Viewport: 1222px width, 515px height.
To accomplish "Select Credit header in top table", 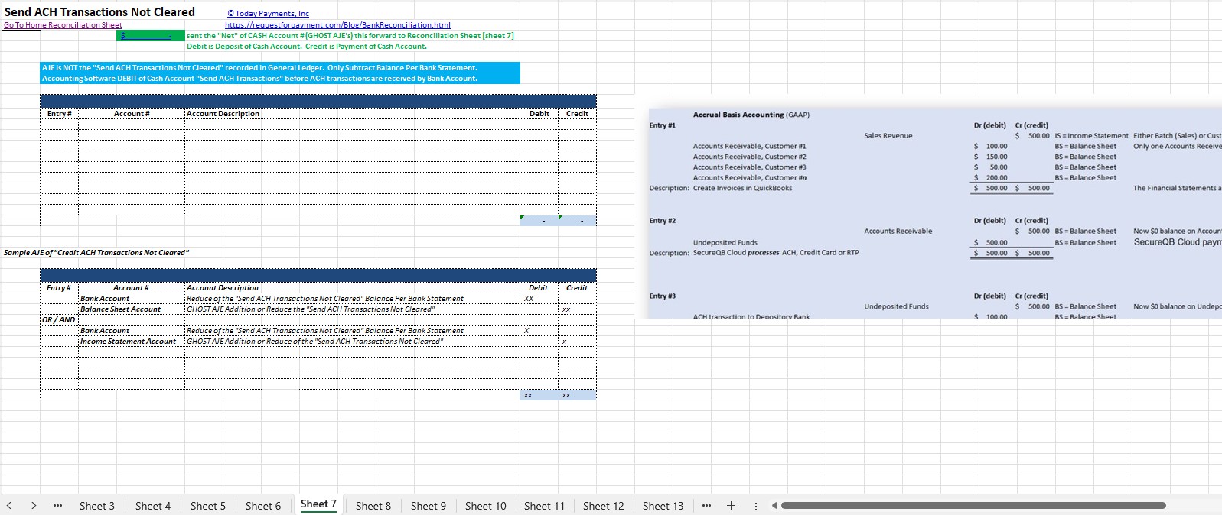I will (x=577, y=114).
